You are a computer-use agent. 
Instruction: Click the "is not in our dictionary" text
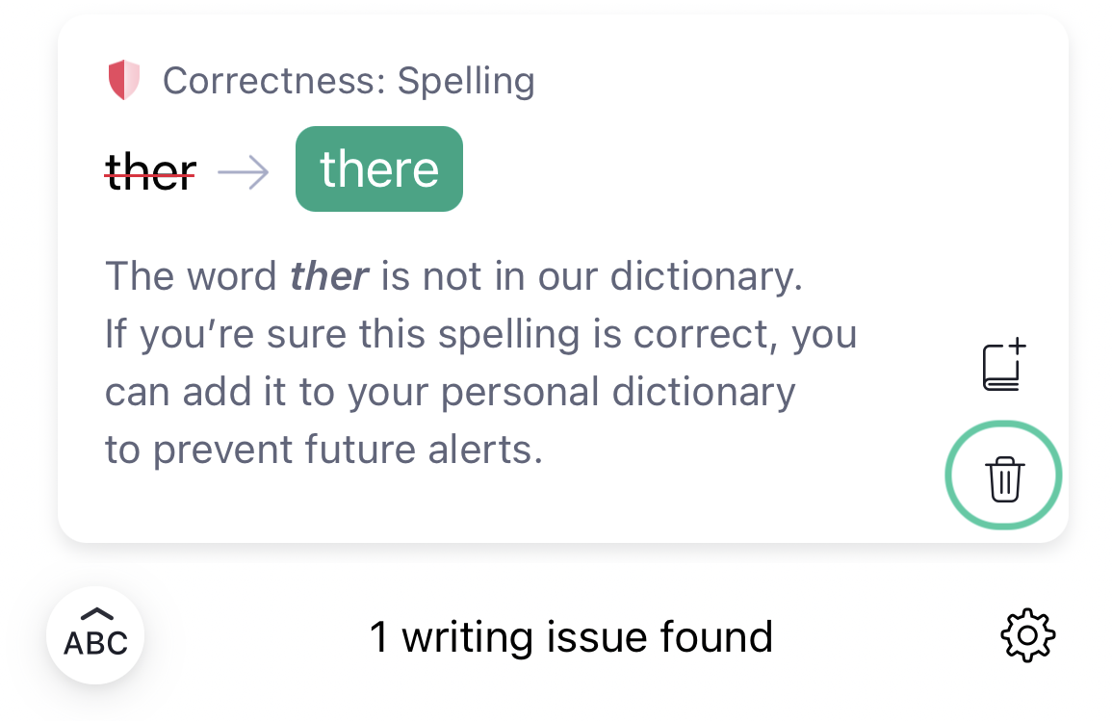point(591,277)
